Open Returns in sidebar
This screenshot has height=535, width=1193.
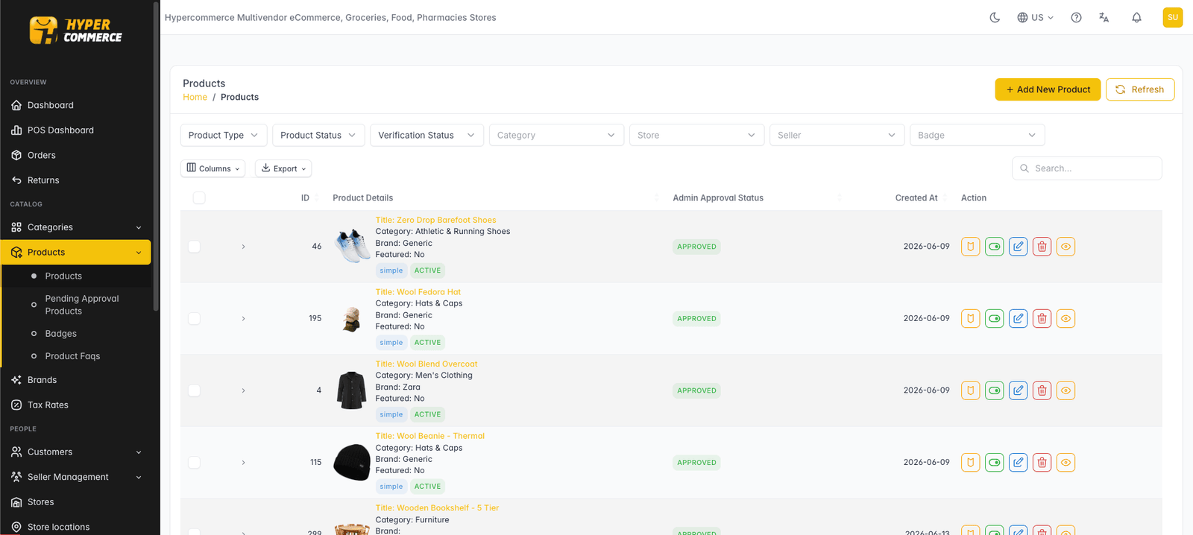click(75, 180)
